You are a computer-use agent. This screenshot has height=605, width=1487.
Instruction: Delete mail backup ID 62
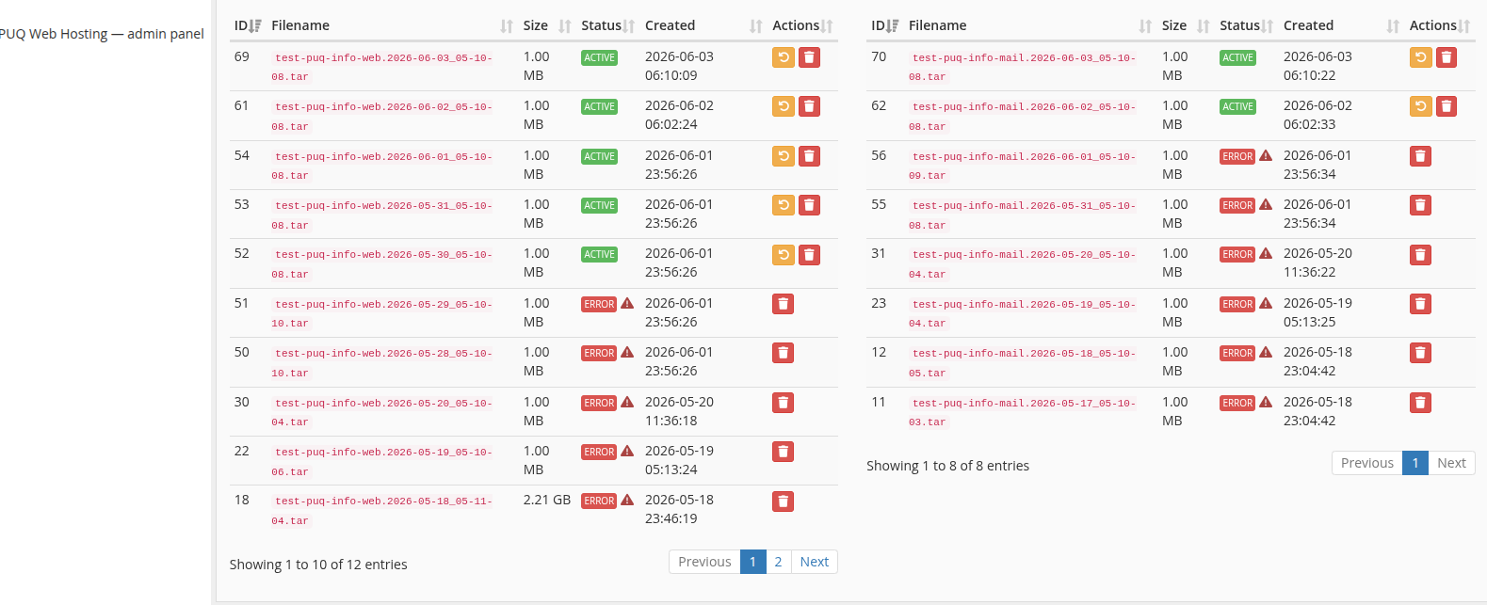[x=1447, y=106]
